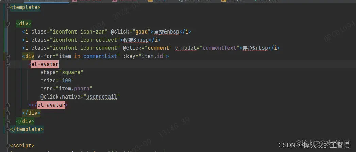Click the "iconfont icon-collect" class value
The image size is (356, 152).
click(85, 40)
